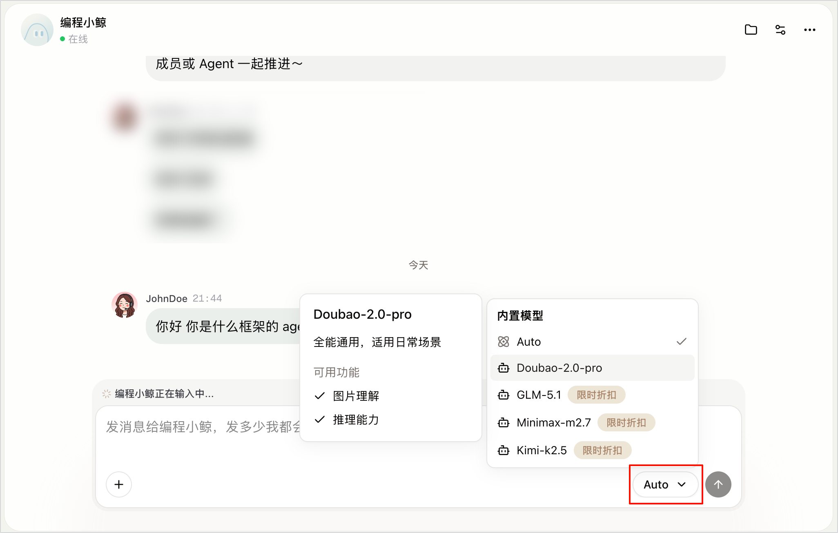
Task: Click the plus attachment button
Action: pyautogui.click(x=119, y=484)
